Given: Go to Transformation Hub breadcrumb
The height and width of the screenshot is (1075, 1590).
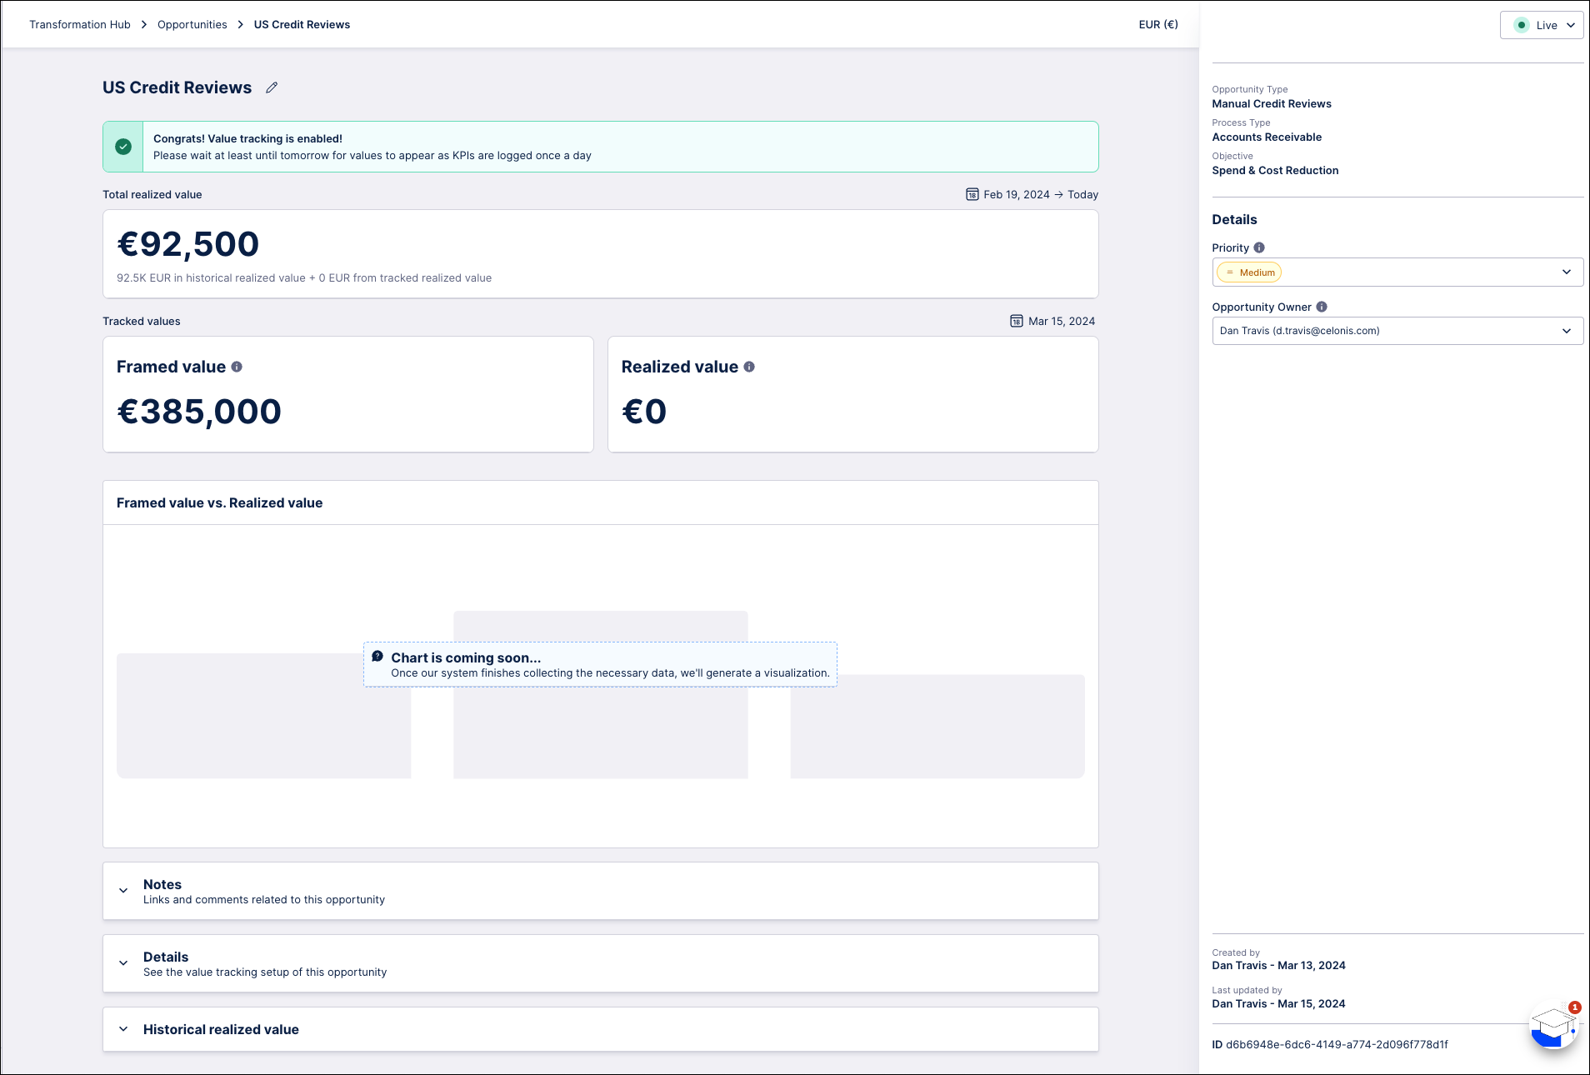Looking at the screenshot, I should point(80,24).
